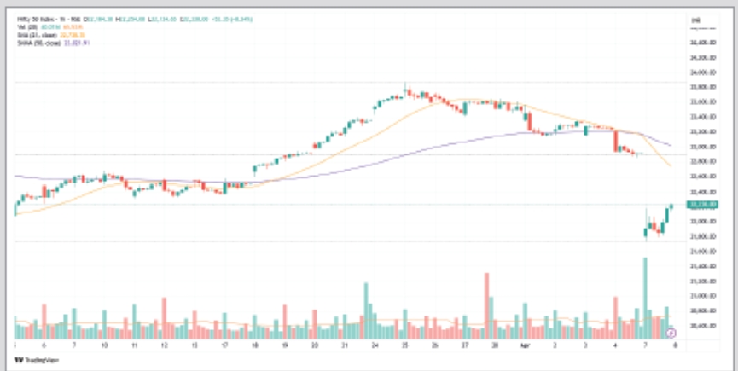Click the 24 date label on time axis
738x371 pixels.
[375, 345]
